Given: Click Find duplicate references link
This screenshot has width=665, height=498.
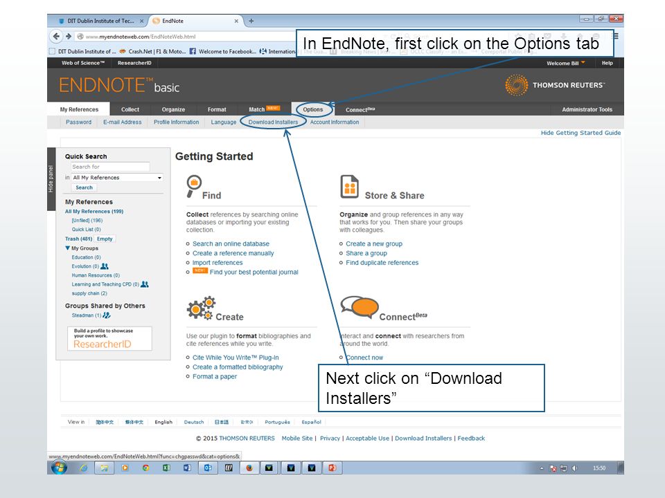Looking at the screenshot, I should click(x=382, y=263).
